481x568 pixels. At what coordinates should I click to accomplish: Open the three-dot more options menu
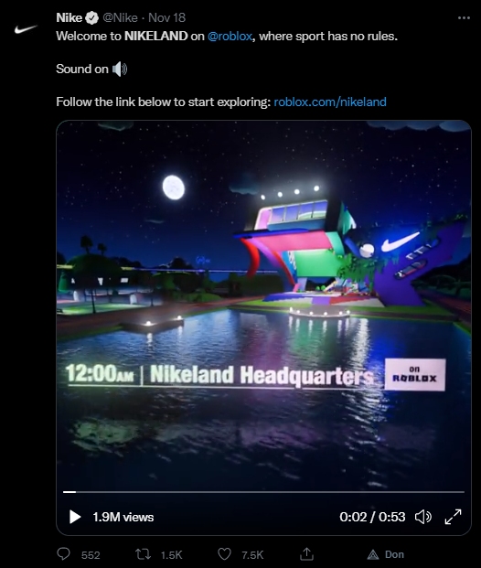point(464,17)
